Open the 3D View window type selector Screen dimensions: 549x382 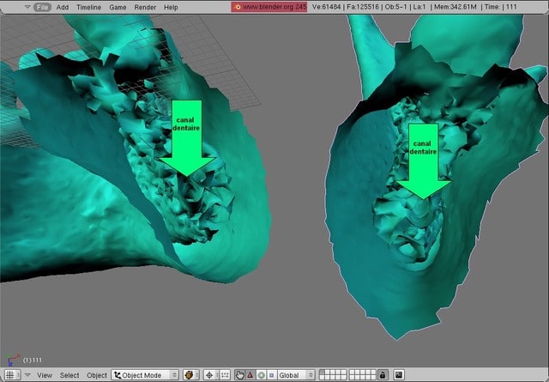12,375
